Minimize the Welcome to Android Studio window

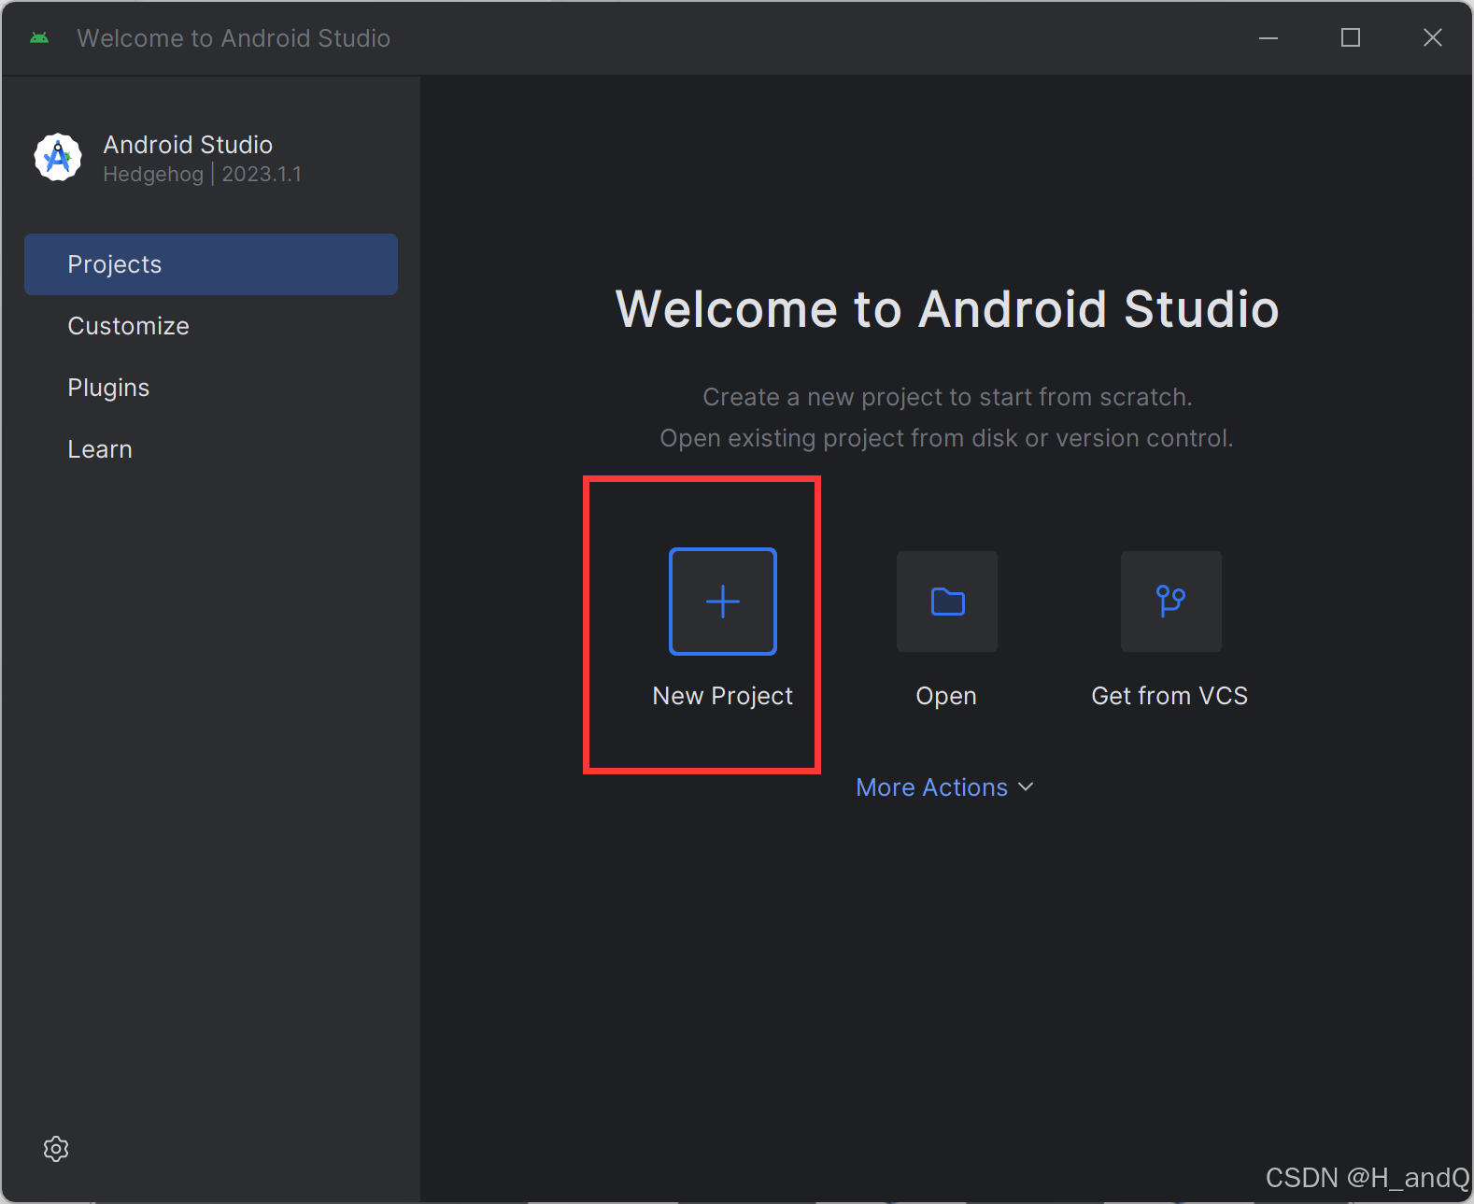click(1268, 38)
